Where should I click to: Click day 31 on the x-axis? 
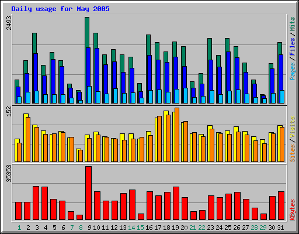pos(280,228)
